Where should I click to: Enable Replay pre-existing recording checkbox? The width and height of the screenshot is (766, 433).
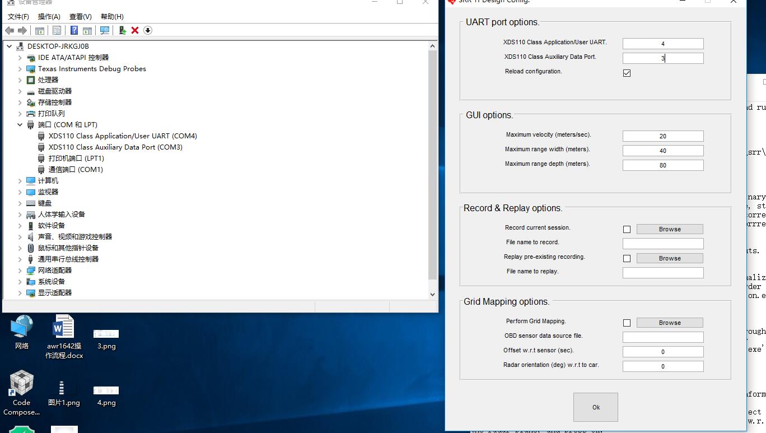pyautogui.click(x=627, y=258)
